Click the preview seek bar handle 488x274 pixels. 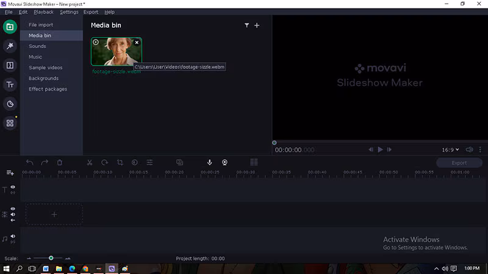click(274, 143)
